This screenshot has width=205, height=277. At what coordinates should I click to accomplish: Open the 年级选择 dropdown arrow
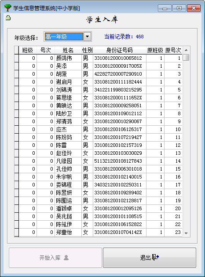click(x=87, y=37)
